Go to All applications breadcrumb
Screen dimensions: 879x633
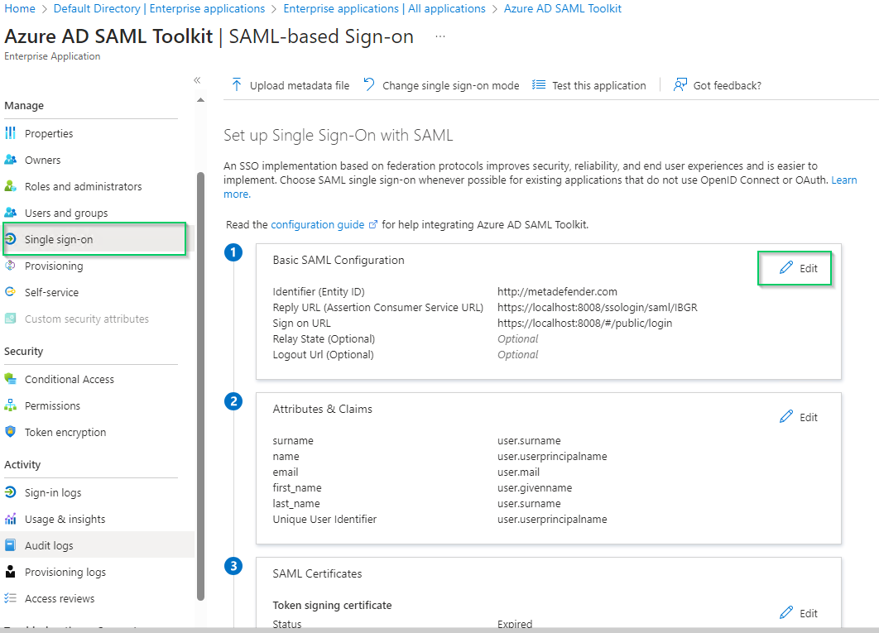[x=385, y=8]
